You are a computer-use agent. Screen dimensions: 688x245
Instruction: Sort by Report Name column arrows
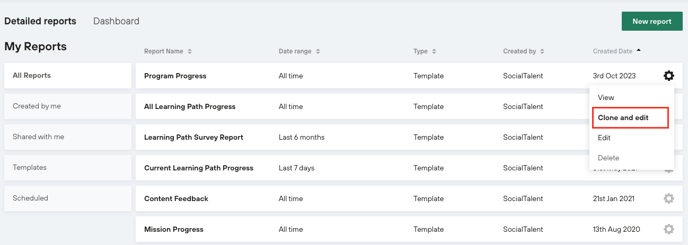(190, 51)
